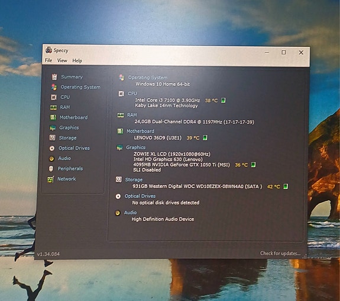Select the RAM module icon in sidebar

[53, 107]
